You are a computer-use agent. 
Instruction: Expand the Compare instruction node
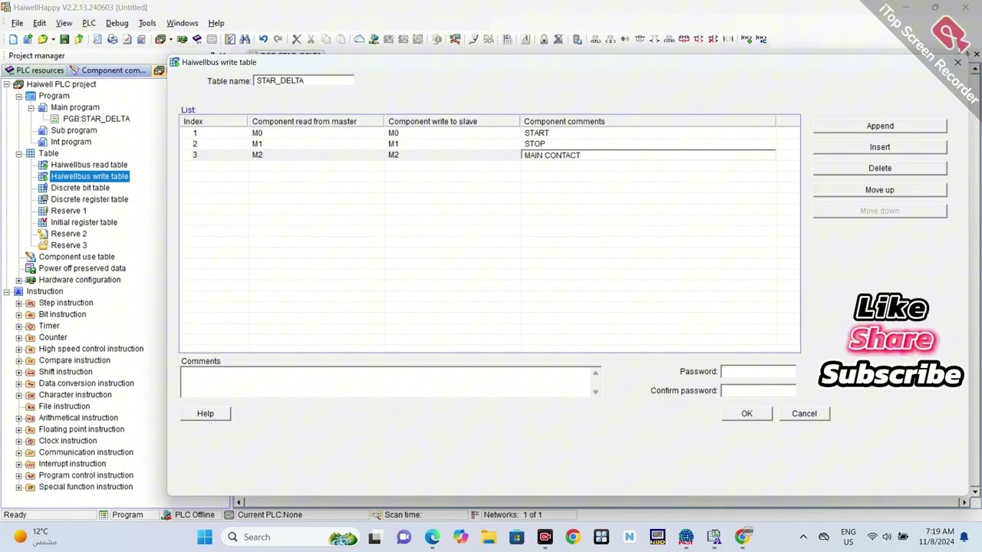click(x=19, y=360)
